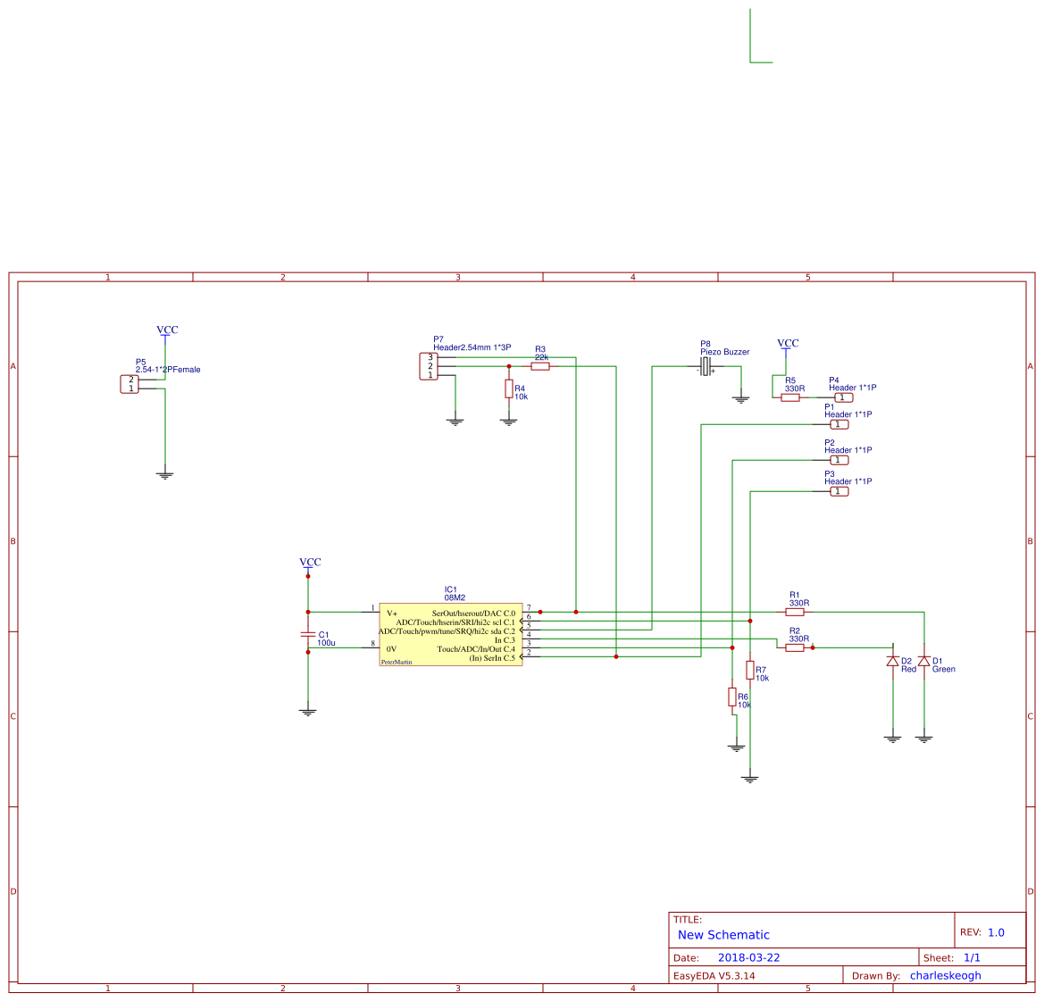This screenshot has height=1002, width=1044.
Task: Click the 'V+' pin label on IC1
Action: pyautogui.click(x=392, y=614)
